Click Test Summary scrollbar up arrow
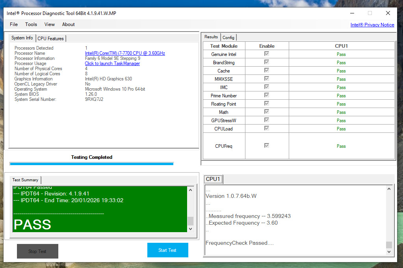This screenshot has width=403, height=268. 190,190
